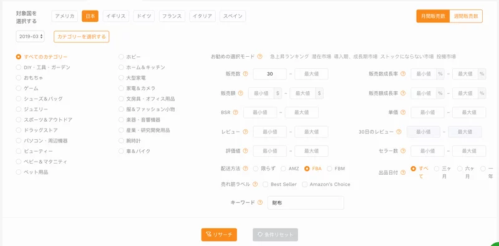499x246 pixels.
Task: Apply ストックにならない市場 recommended mode
Action: tap(407, 57)
